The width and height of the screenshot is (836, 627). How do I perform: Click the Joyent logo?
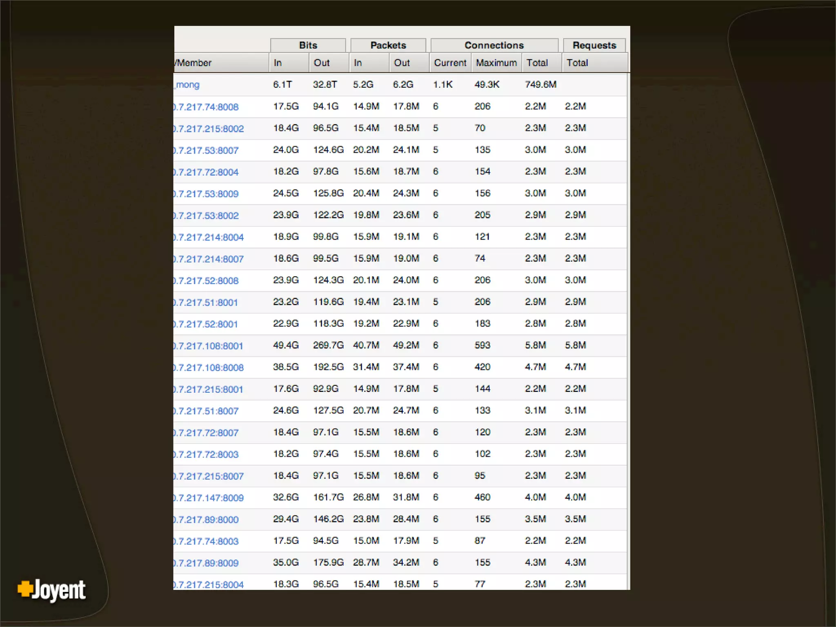click(51, 590)
